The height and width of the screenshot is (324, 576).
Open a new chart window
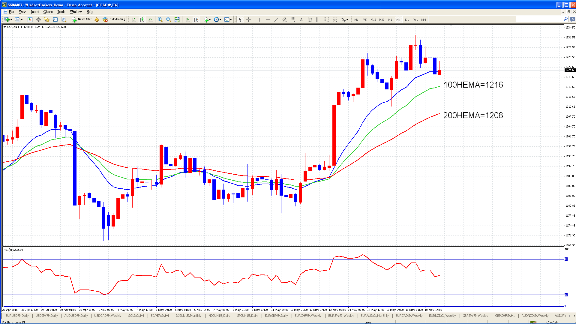(7, 19)
